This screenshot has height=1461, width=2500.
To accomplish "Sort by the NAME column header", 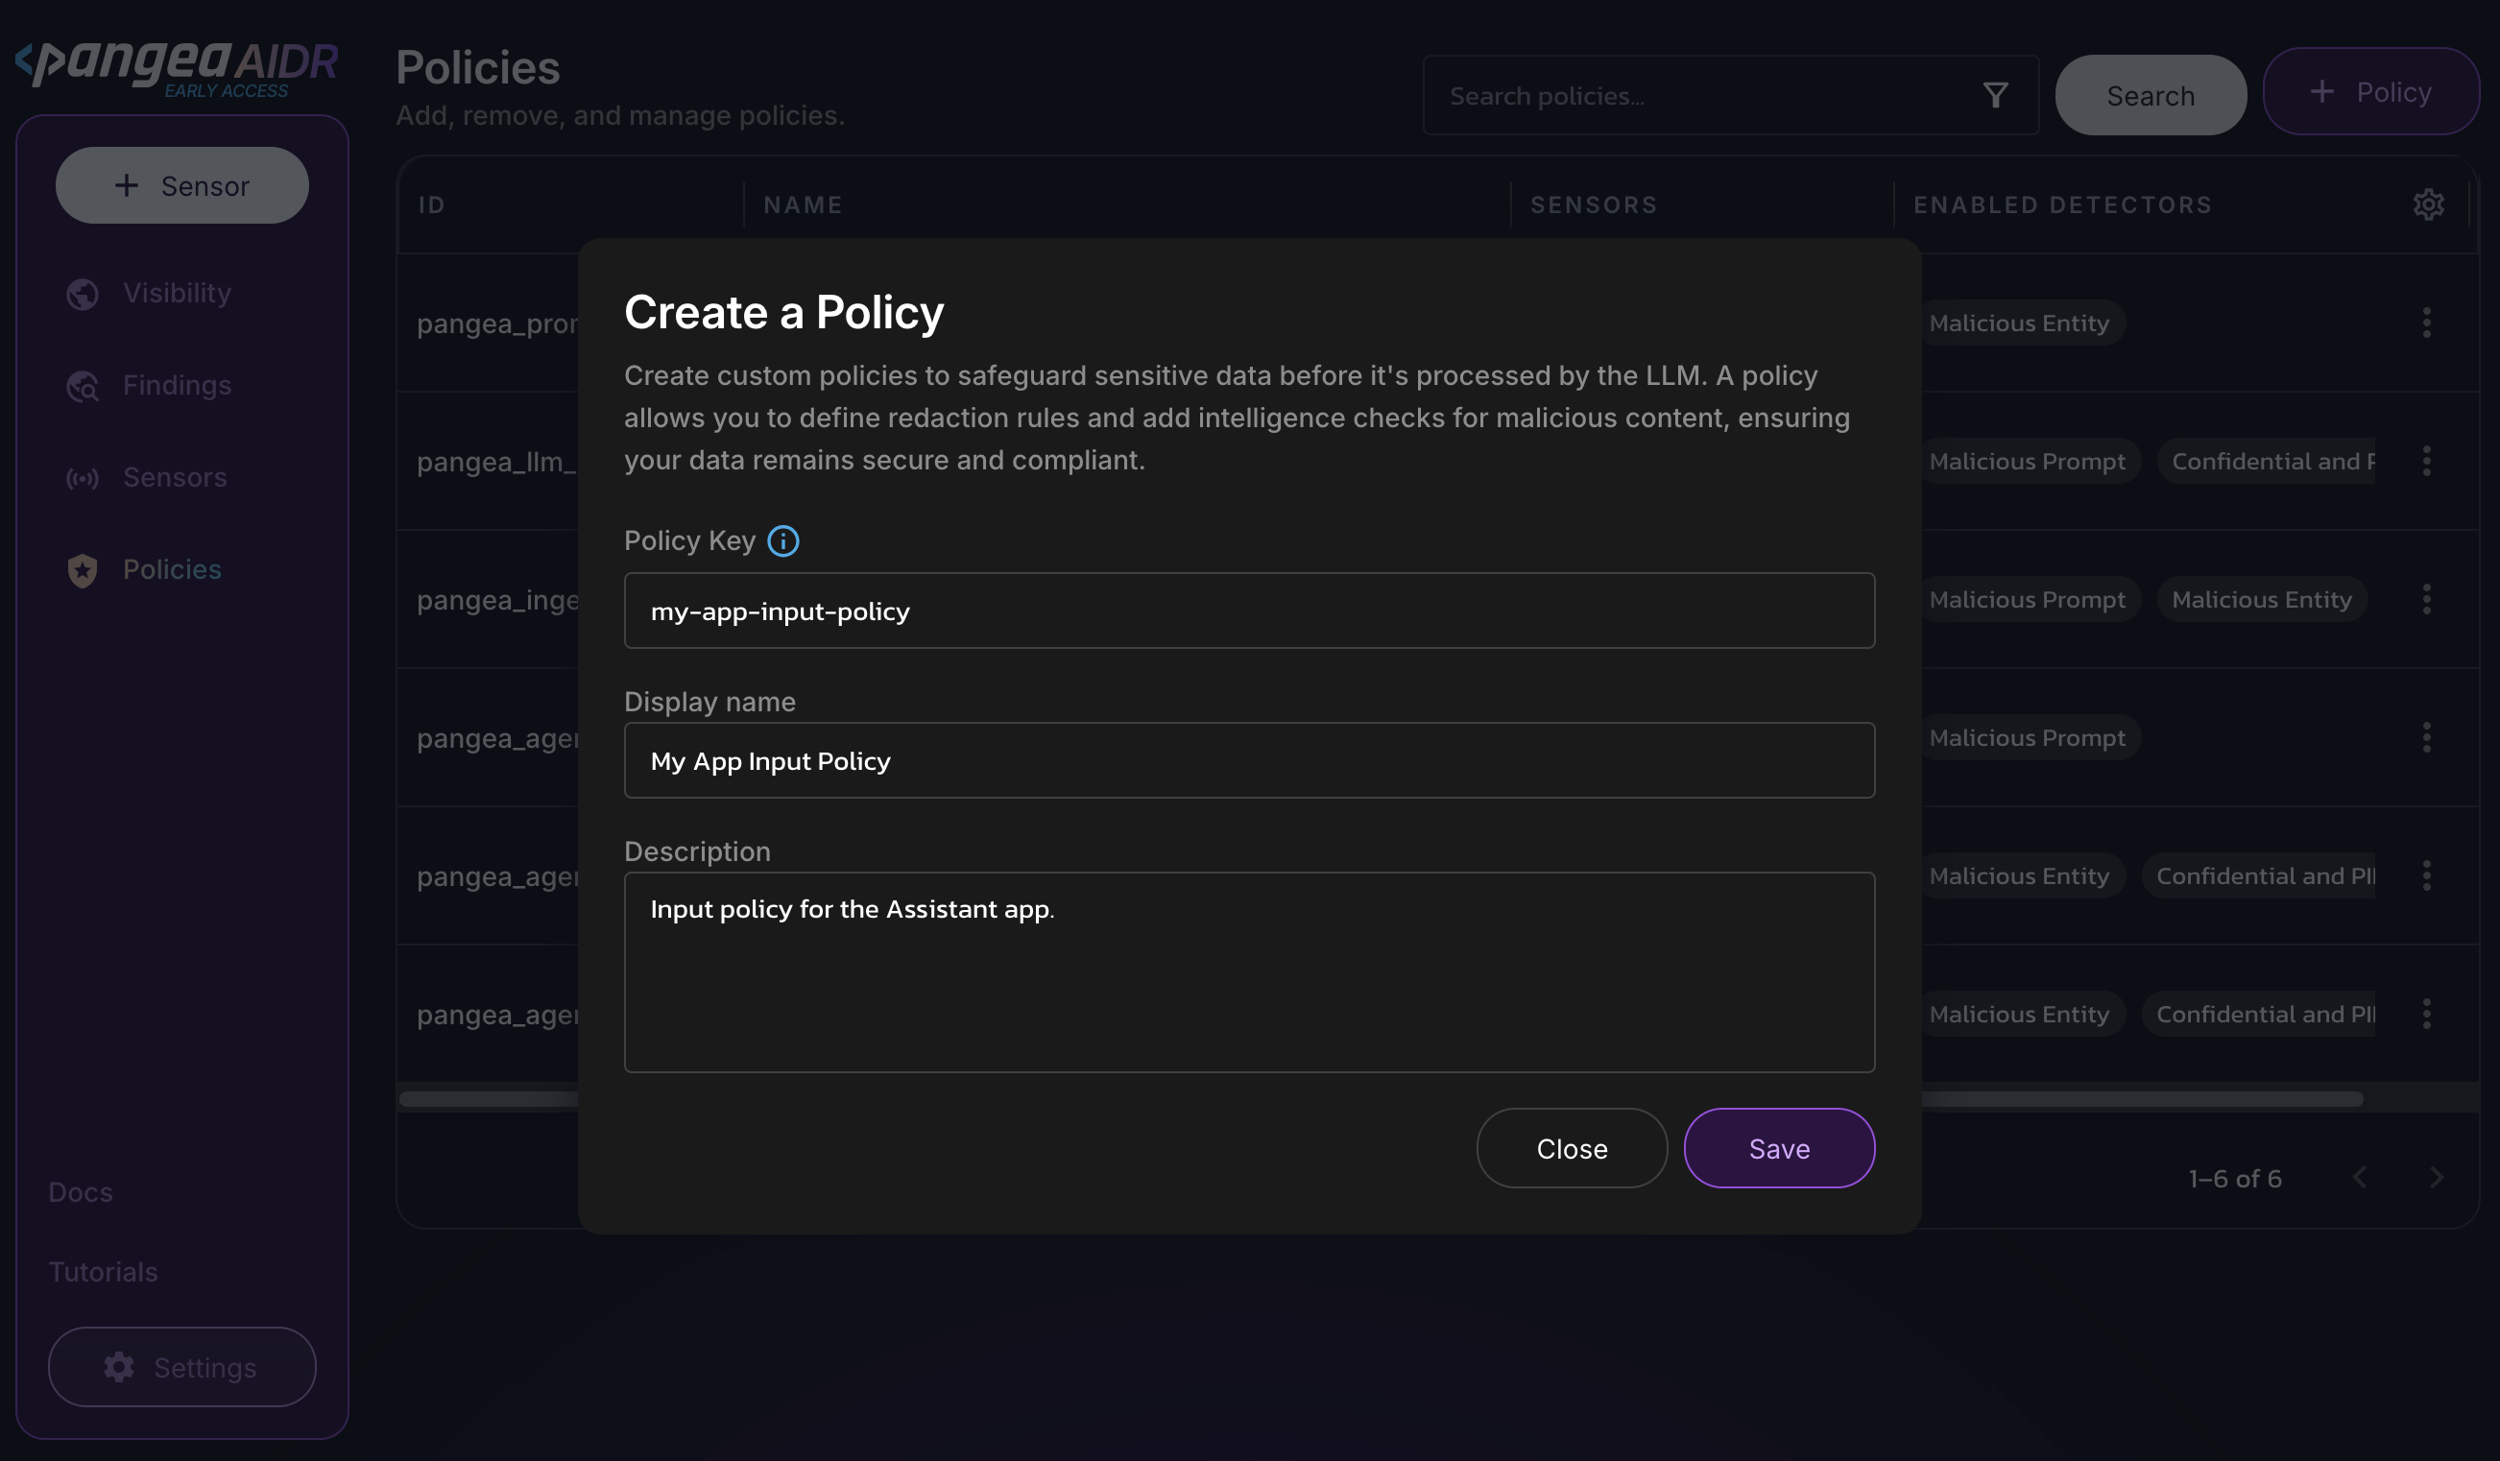I will (803, 204).
